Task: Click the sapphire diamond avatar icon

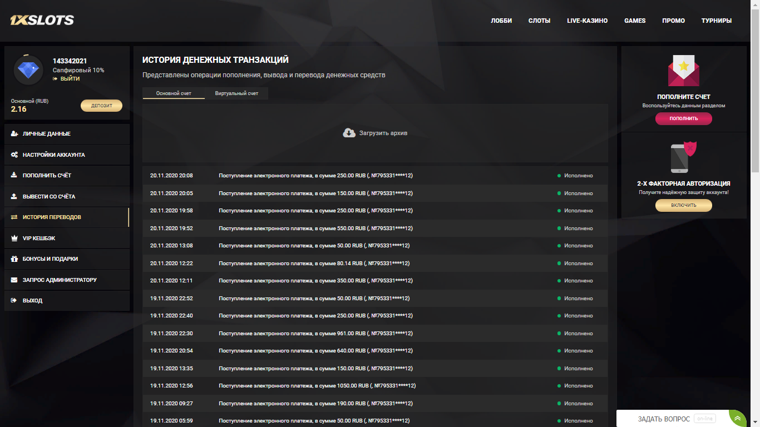Action: (28, 70)
